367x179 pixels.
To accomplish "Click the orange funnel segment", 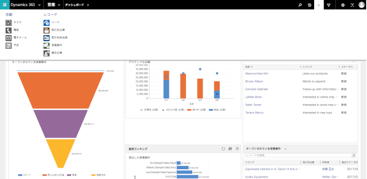I will click(x=61, y=90).
